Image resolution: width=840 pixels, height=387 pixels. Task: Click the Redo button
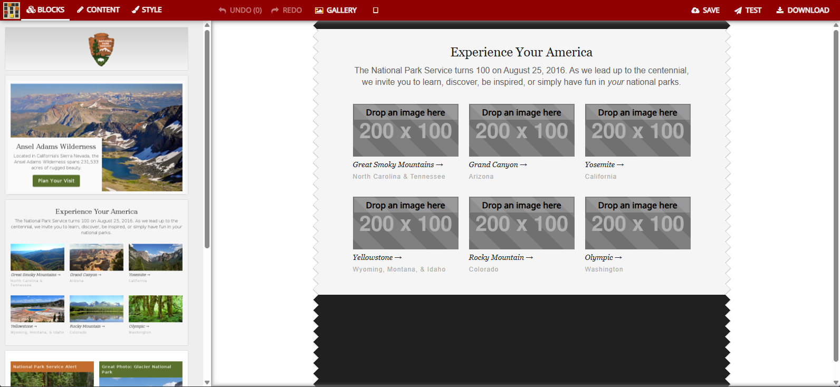(x=287, y=10)
